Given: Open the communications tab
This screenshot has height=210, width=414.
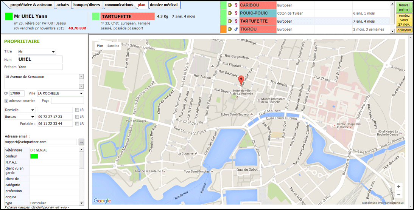Looking at the screenshot, I should pos(118,5).
